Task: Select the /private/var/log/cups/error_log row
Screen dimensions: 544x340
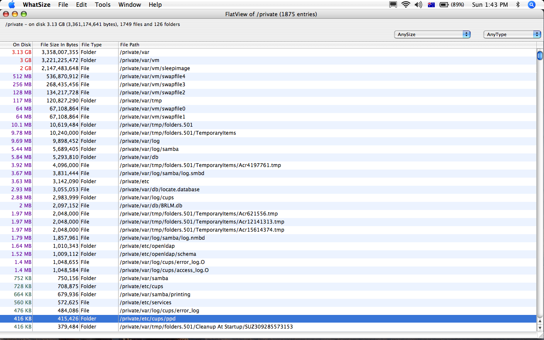Action: (268, 311)
